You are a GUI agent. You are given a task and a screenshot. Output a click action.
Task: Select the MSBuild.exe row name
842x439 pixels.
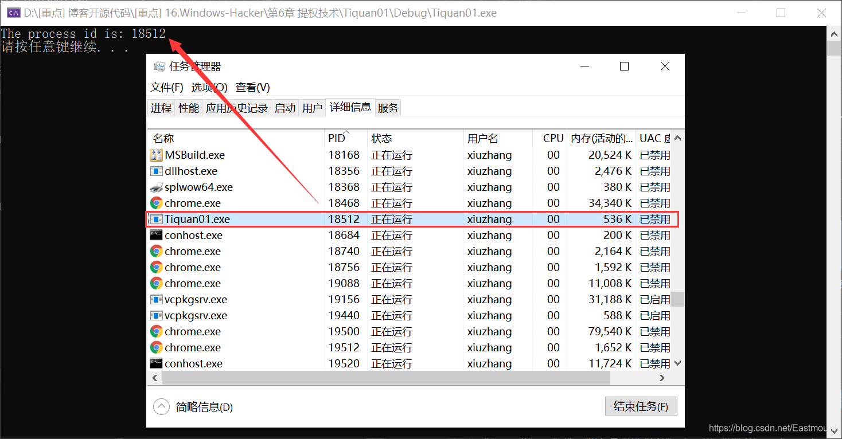click(x=194, y=155)
